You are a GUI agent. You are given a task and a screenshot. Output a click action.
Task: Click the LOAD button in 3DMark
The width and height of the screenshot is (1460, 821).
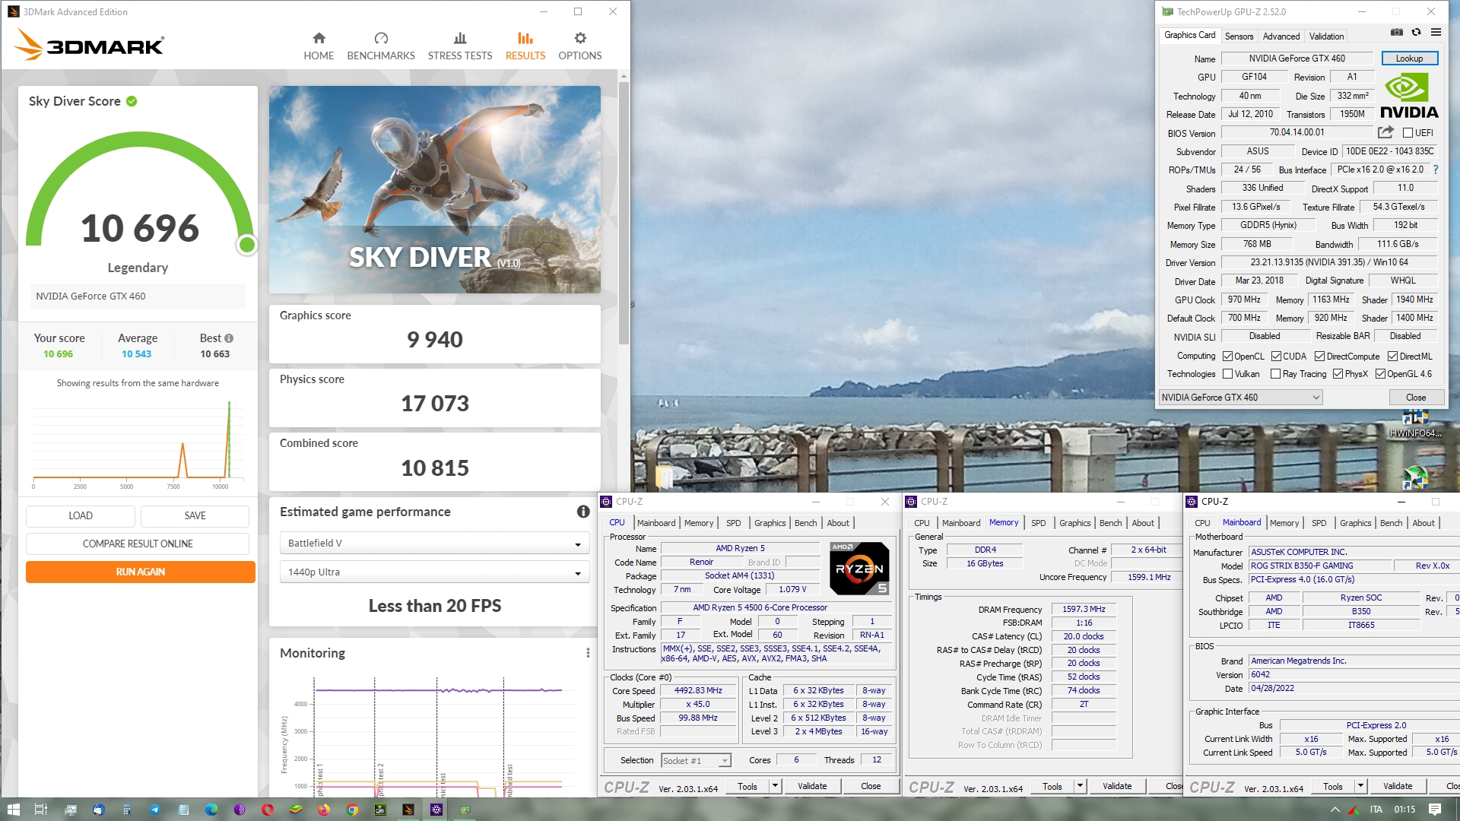81,515
